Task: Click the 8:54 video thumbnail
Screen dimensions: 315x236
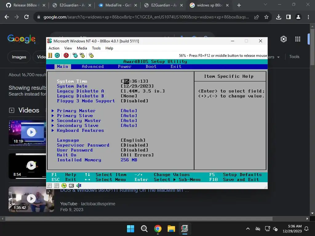Action: tap(27, 166)
